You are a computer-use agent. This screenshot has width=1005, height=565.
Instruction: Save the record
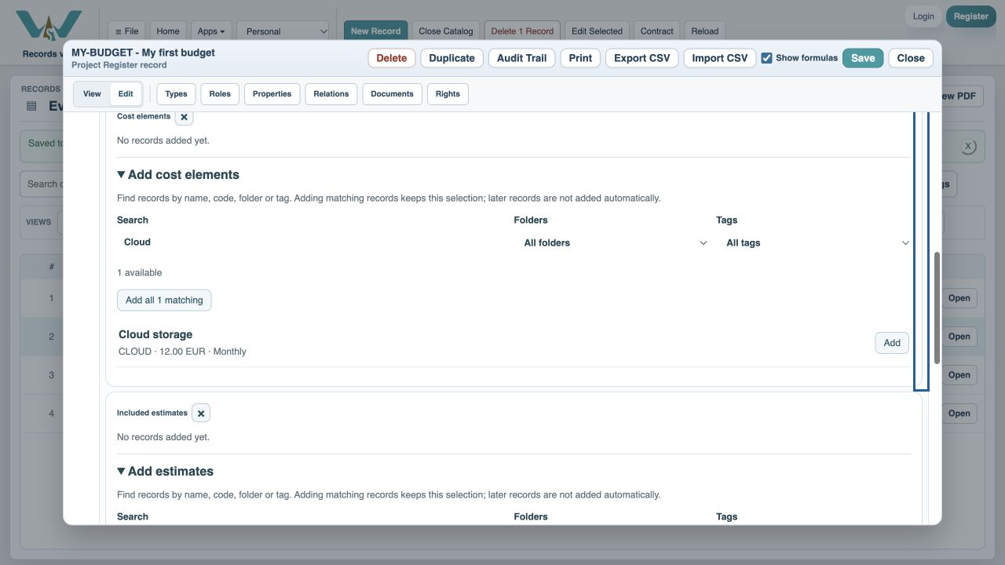click(x=863, y=58)
